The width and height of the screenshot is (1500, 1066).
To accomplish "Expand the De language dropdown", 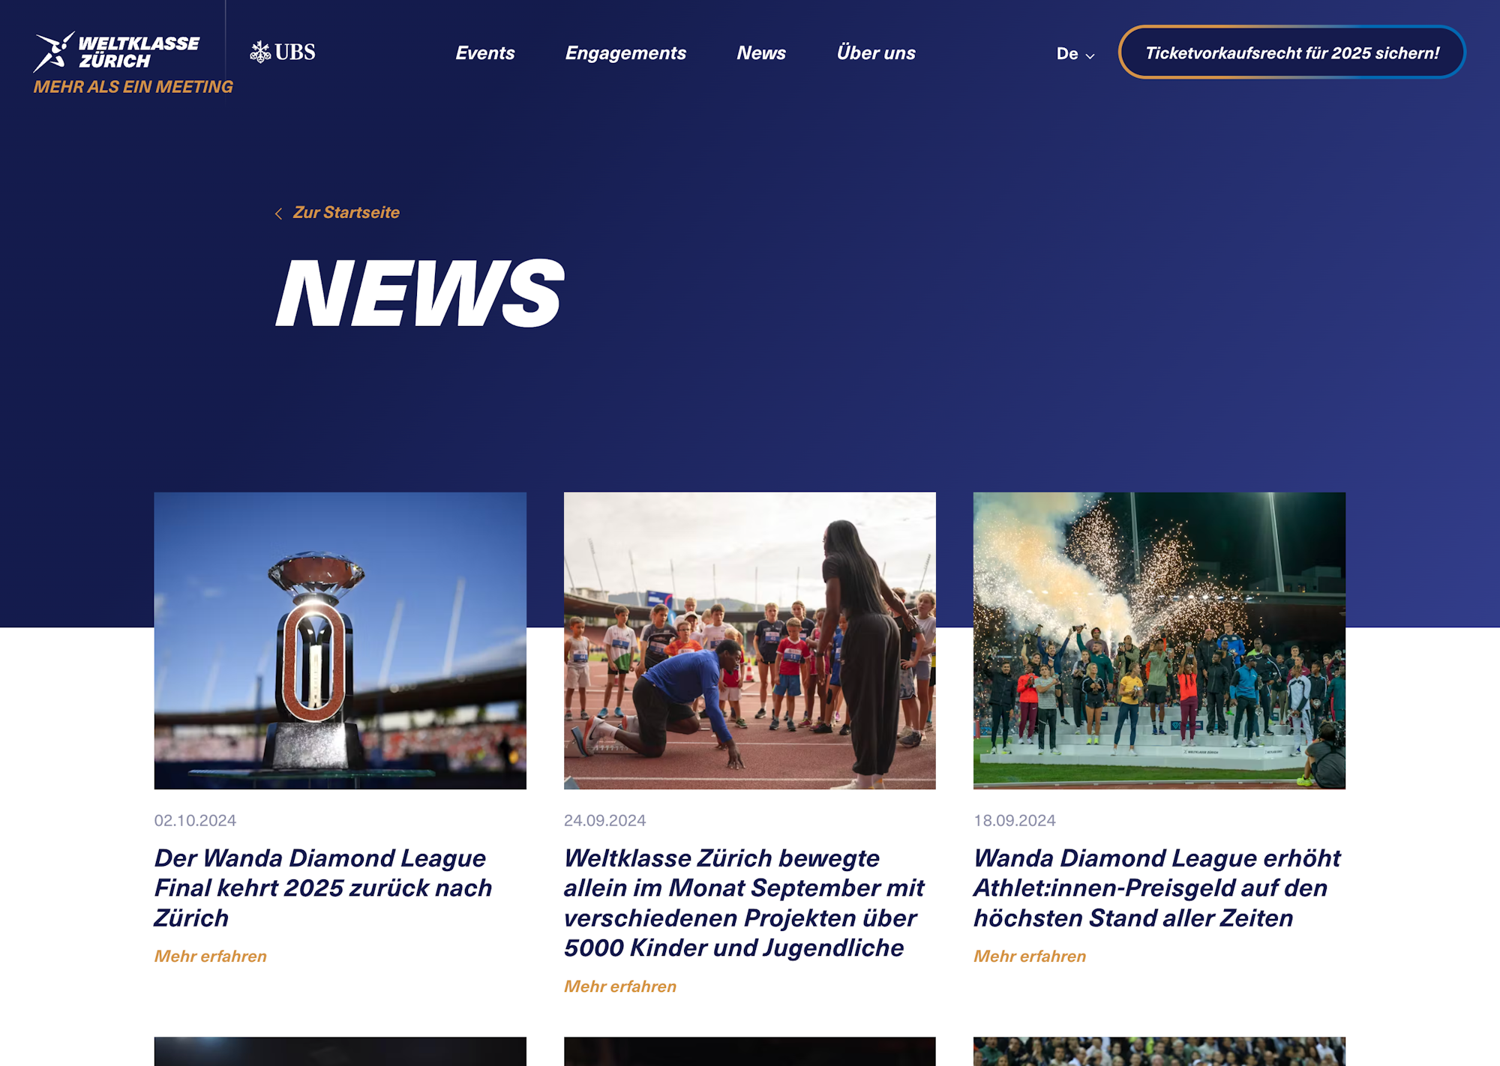I will tap(1075, 54).
